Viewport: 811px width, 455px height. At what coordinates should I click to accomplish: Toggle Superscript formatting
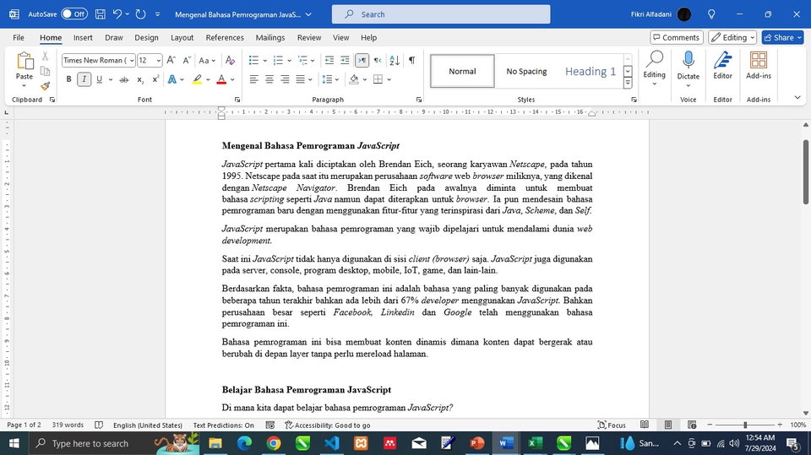[x=155, y=79]
